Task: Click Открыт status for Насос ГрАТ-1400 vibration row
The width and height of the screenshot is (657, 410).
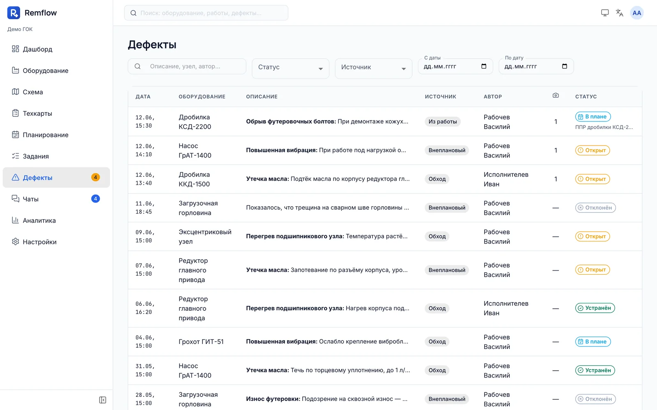Action: click(593, 150)
